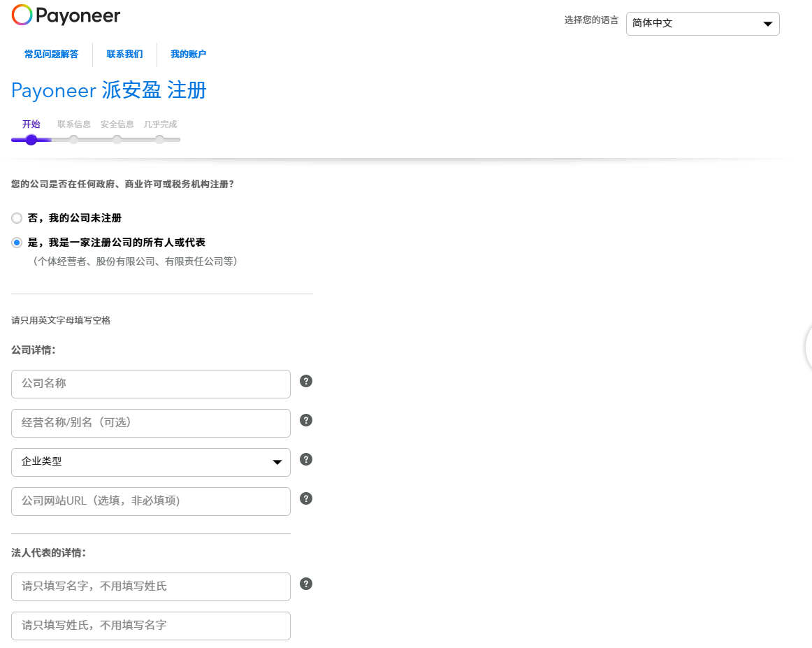Focus the 经营名称/别名（可选）input field
The width and height of the screenshot is (812, 648).
point(151,423)
